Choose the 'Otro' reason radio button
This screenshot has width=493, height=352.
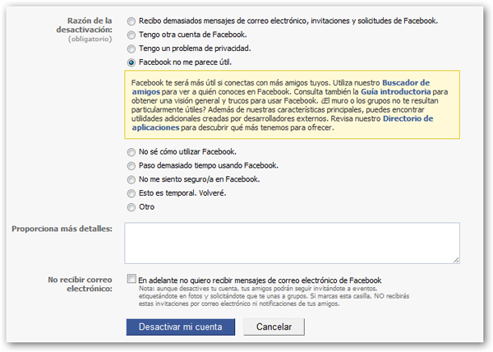click(131, 207)
